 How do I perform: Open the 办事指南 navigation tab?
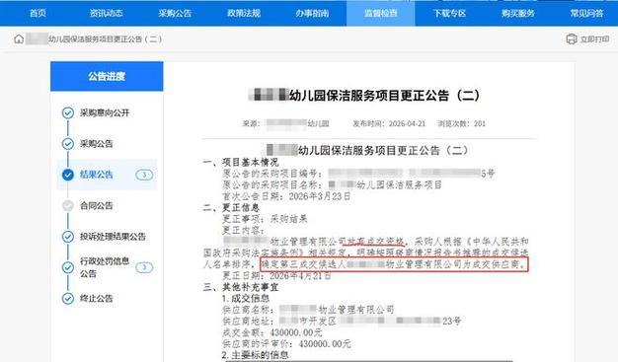(x=312, y=13)
